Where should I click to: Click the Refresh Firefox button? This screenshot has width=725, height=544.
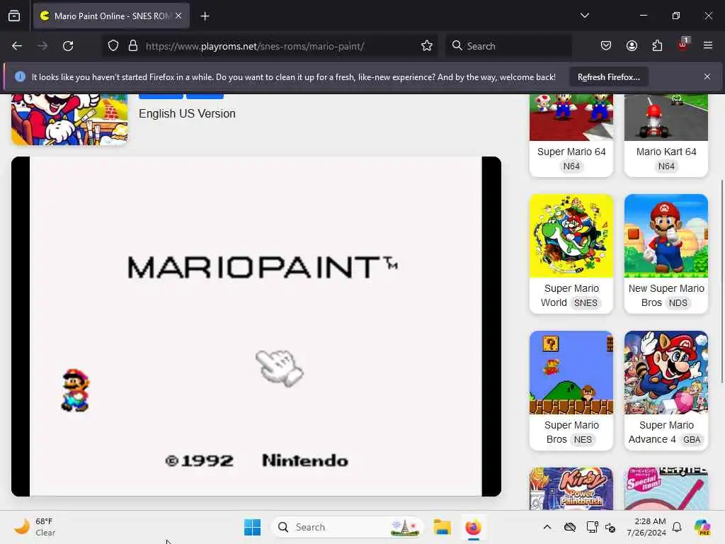608,77
